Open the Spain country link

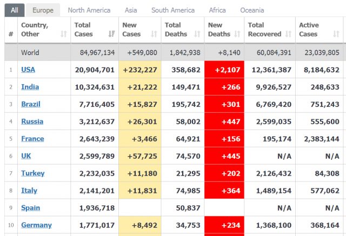click(30, 207)
